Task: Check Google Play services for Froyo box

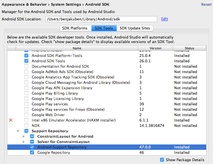Action: point(26,109)
